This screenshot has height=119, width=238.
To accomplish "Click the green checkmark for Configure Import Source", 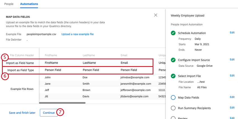I will tap(173, 60).
